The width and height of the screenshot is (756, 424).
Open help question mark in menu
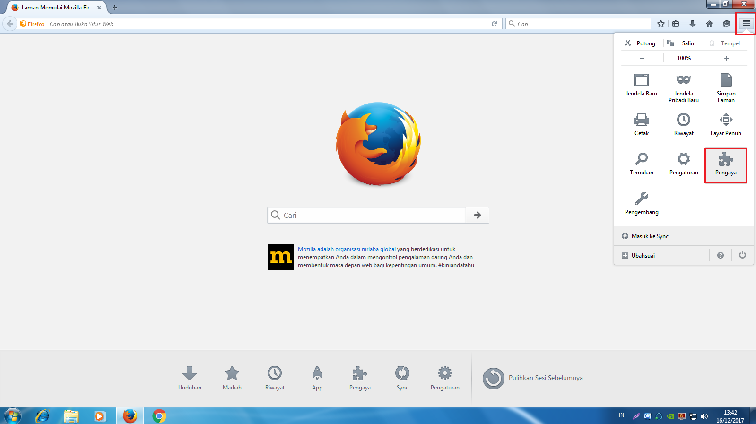click(721, 255)
